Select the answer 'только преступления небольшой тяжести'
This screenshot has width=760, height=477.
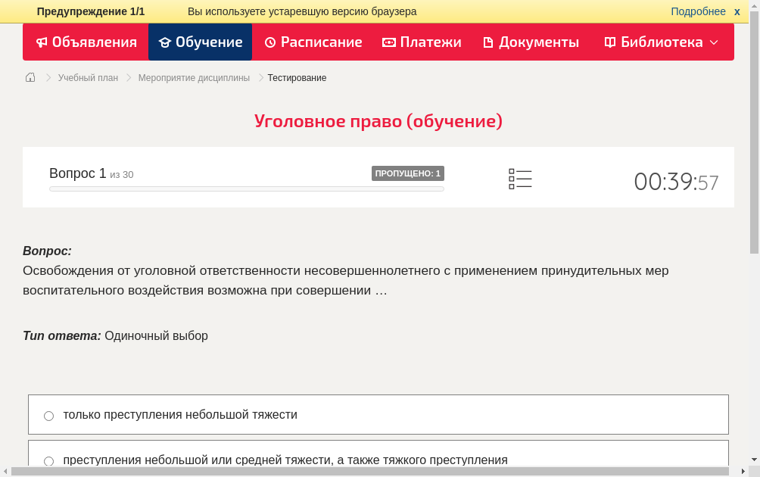[x=179, y=415]
